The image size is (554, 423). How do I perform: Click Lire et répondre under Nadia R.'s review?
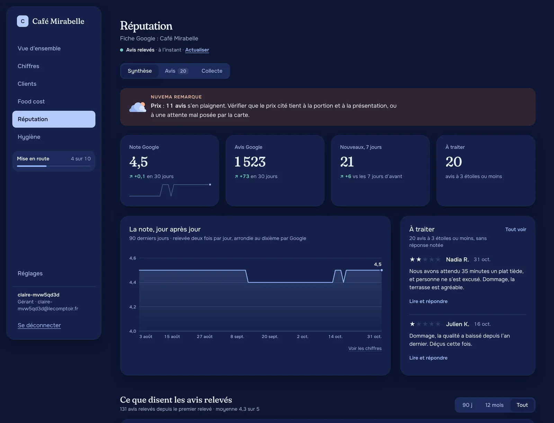[x=428, y=301]
